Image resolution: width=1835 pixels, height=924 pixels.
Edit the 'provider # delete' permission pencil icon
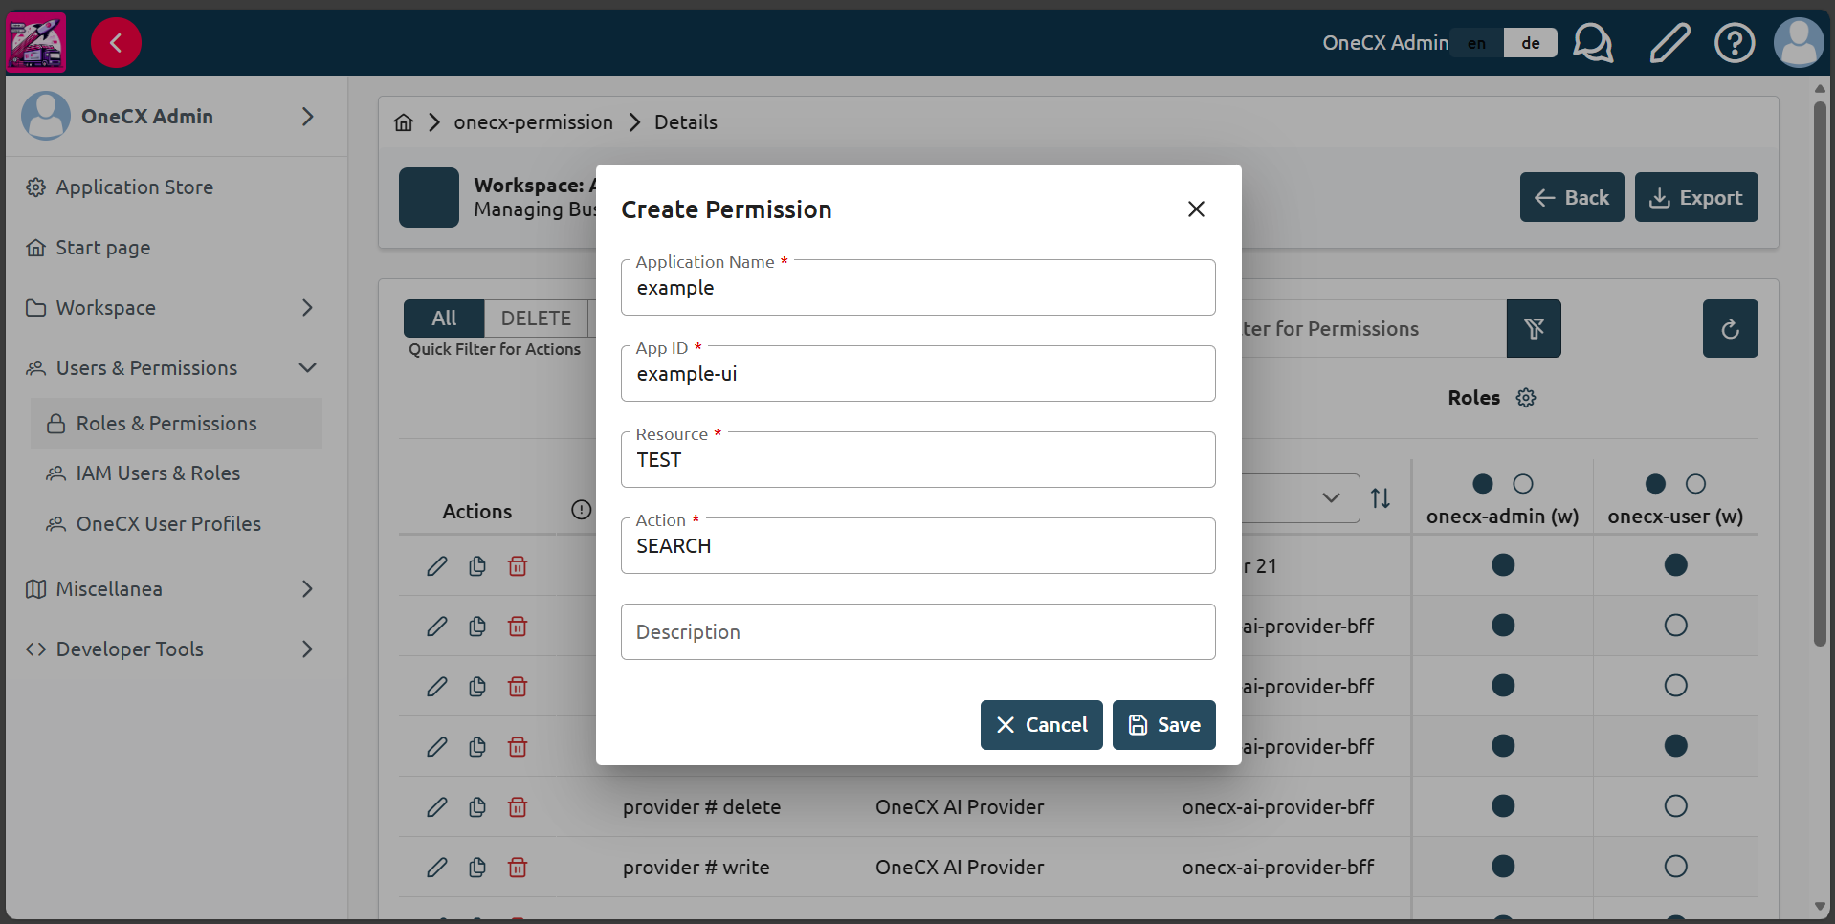click(x=436, y=806)
